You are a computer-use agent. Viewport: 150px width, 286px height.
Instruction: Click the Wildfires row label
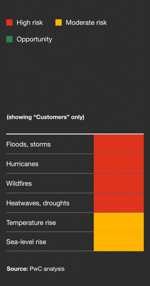(19, 183)
